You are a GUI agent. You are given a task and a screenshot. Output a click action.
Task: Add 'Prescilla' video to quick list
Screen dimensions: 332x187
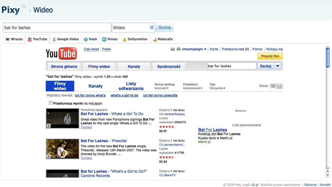tap(48, 156)
